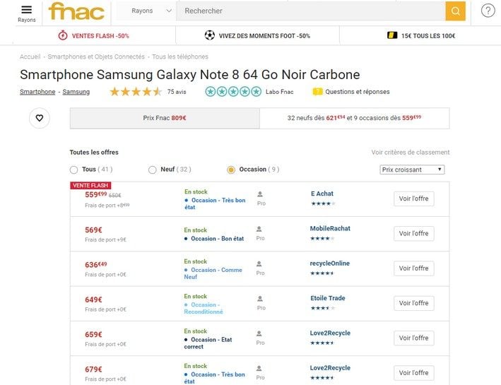The width and height of the screenshot is (501, 385).
Task: Open the help question mark icon
Action: pyautogui.click(x=488, y=11)
